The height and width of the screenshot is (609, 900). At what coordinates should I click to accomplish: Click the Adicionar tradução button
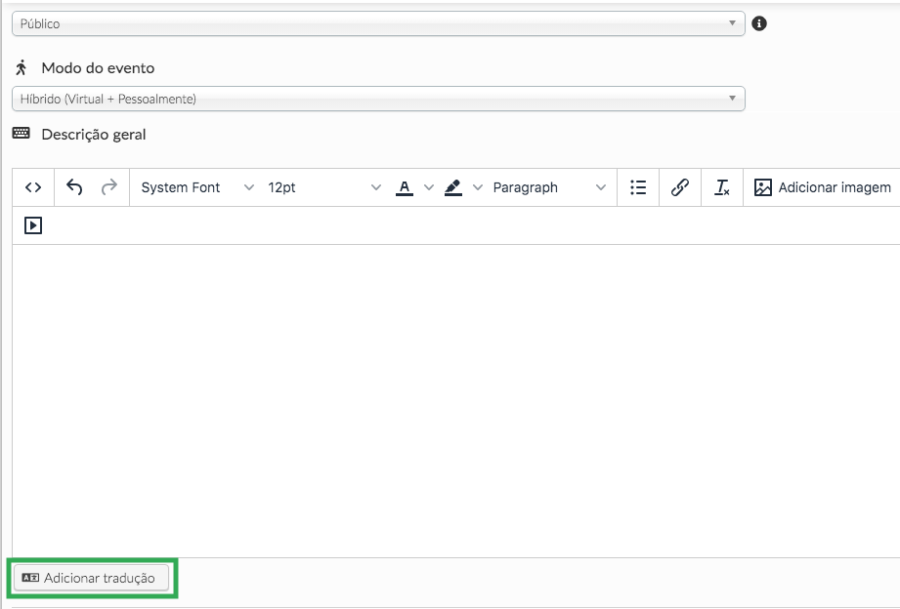click(91, 578)
